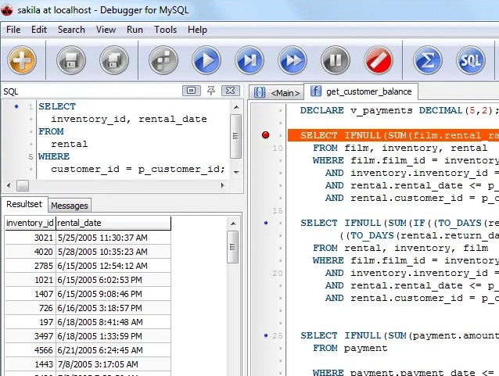This screenshot has width=499, height=376.
Task: Close the SQL panel with X icon
Action: click(x=230, y=91)
